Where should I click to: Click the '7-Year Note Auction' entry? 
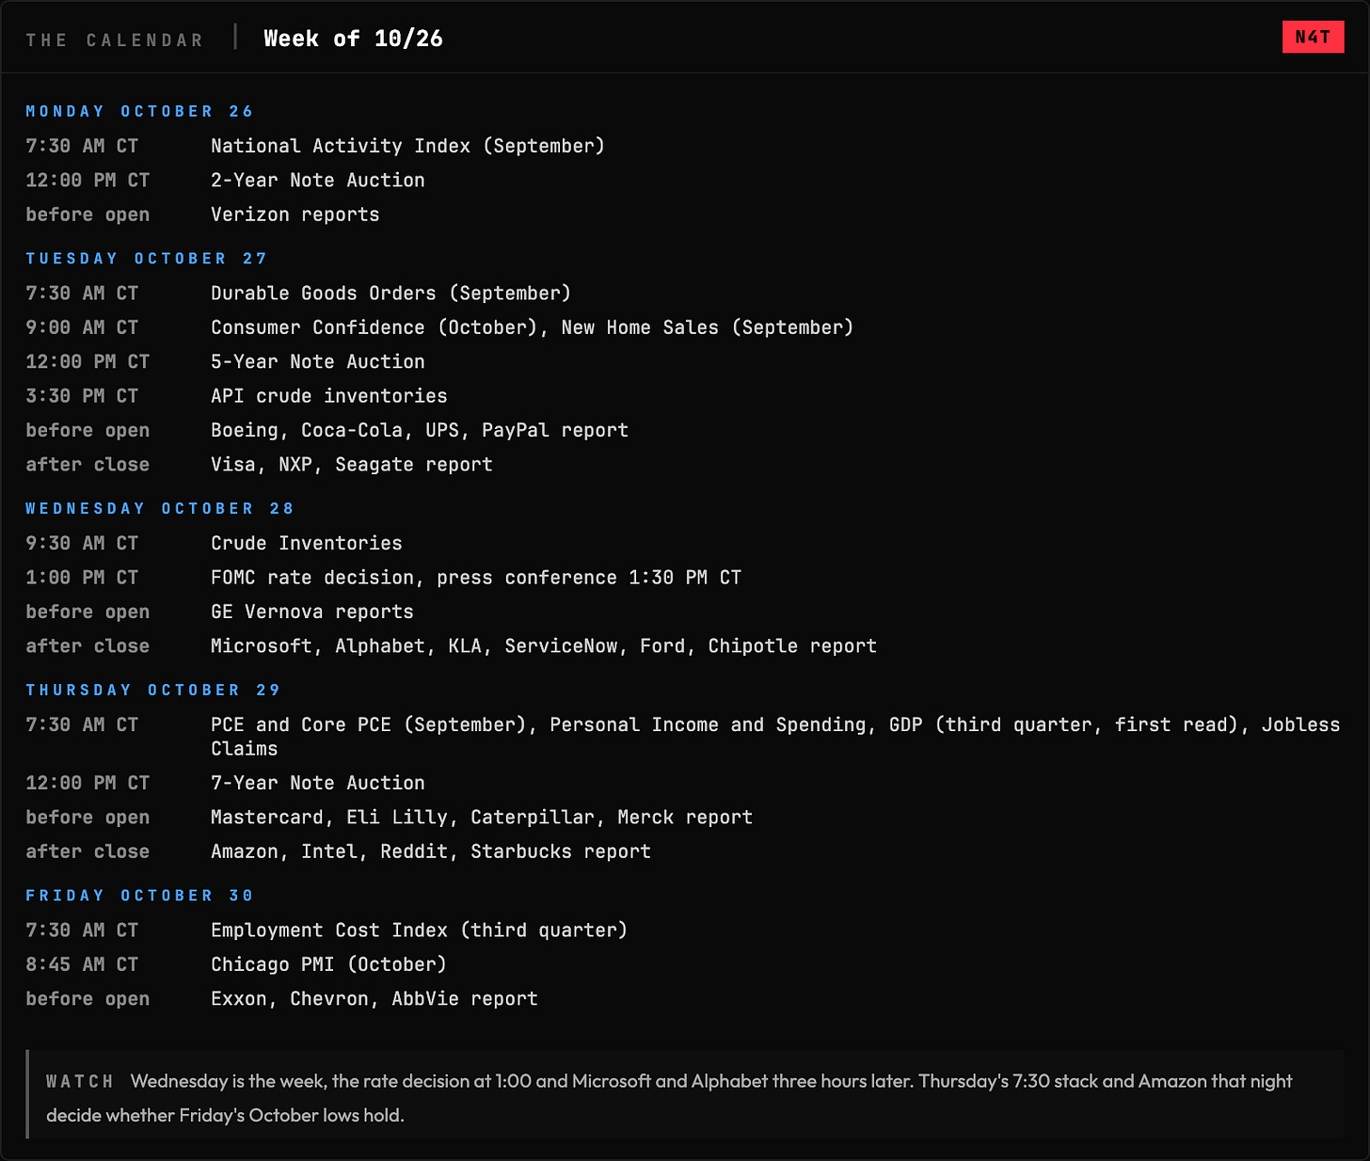pyautogui.click(x=317, y=783)
